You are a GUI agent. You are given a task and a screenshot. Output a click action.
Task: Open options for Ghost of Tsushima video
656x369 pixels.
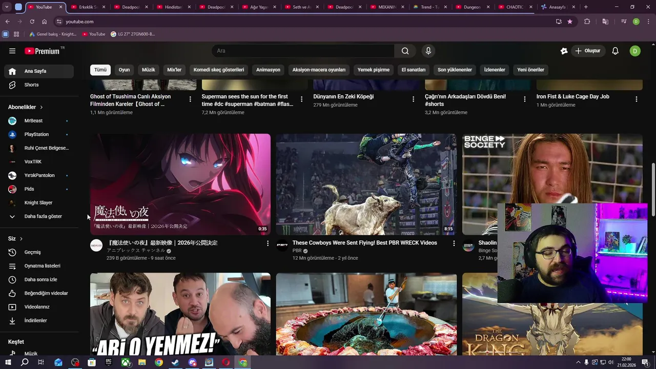coord(190,99)
